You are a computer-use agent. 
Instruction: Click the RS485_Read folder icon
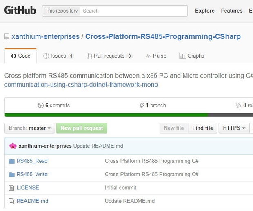pos(11,161)
